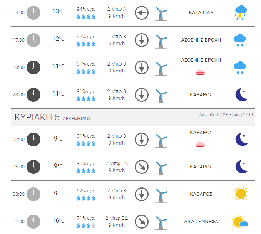
Task: Click the humidity droplets at 71% row
Action: [x=86, y=226]
